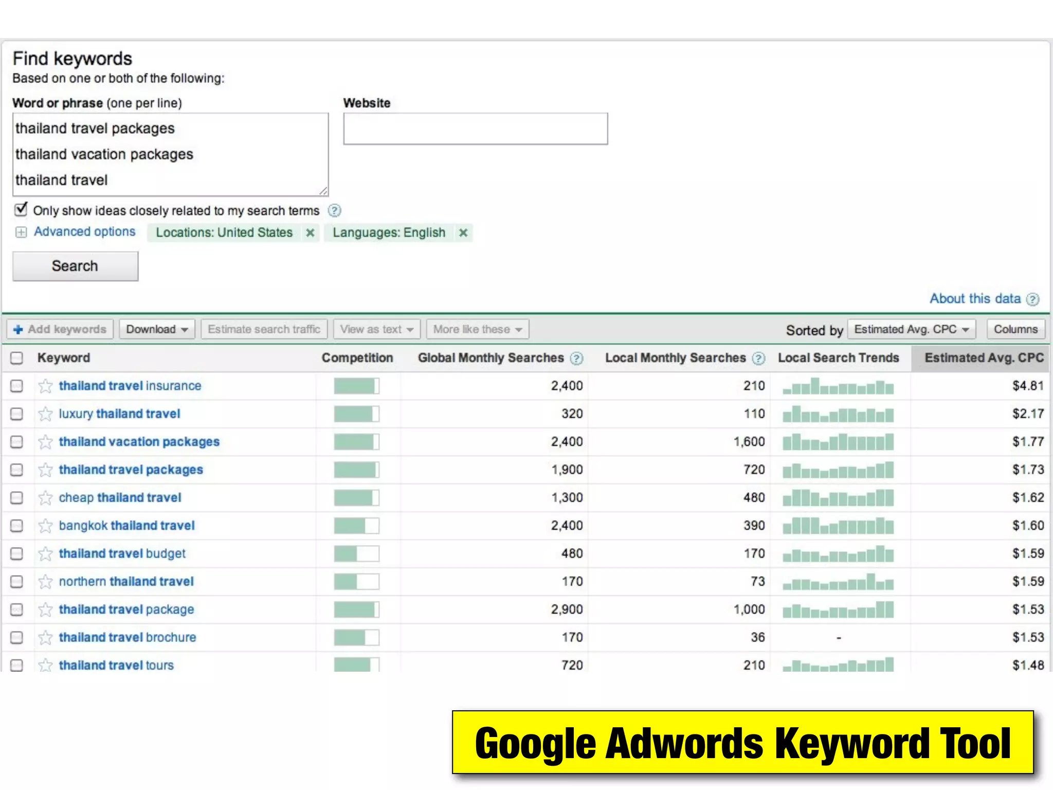
Task: Star the 'thailand travel packages' keyword
Action: coord(45,470)
